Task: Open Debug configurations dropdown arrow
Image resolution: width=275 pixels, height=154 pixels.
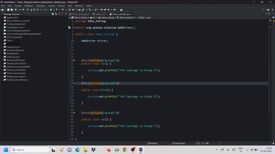Action: tap(48, 10)
